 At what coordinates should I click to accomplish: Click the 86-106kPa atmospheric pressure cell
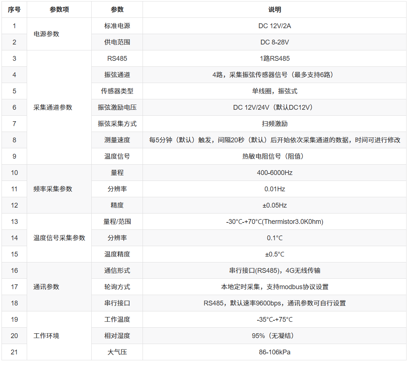coord(274,352)
